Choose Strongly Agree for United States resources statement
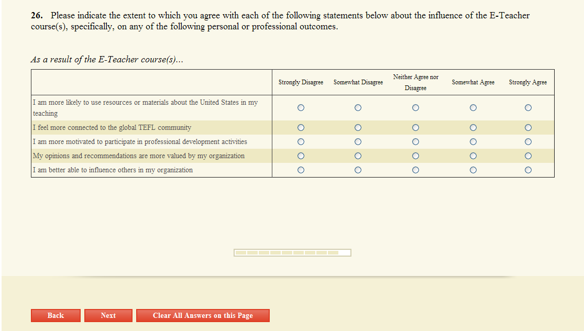Viewport: 584px width, 331px height. point(528,108)
